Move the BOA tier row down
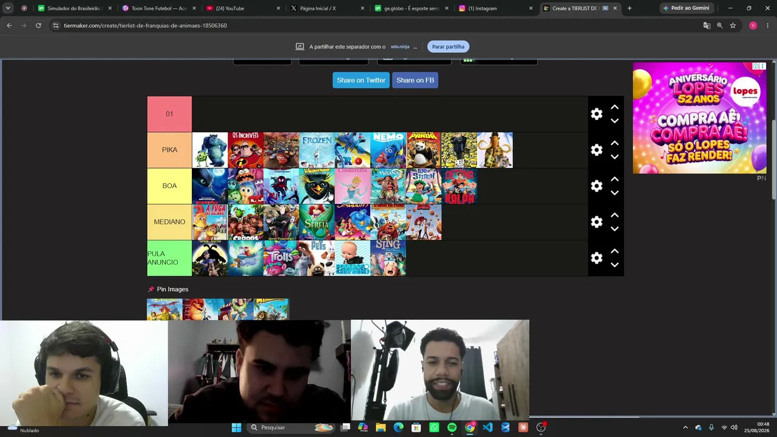This screenshot has height=437, width=777. click(614, 192)
